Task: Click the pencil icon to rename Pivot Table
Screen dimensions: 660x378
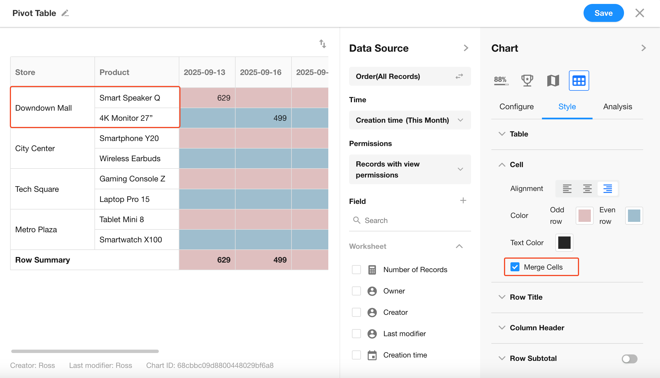Action: click(65, 13)
